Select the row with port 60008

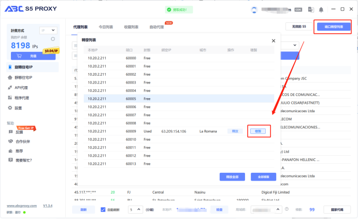(179, 123)
